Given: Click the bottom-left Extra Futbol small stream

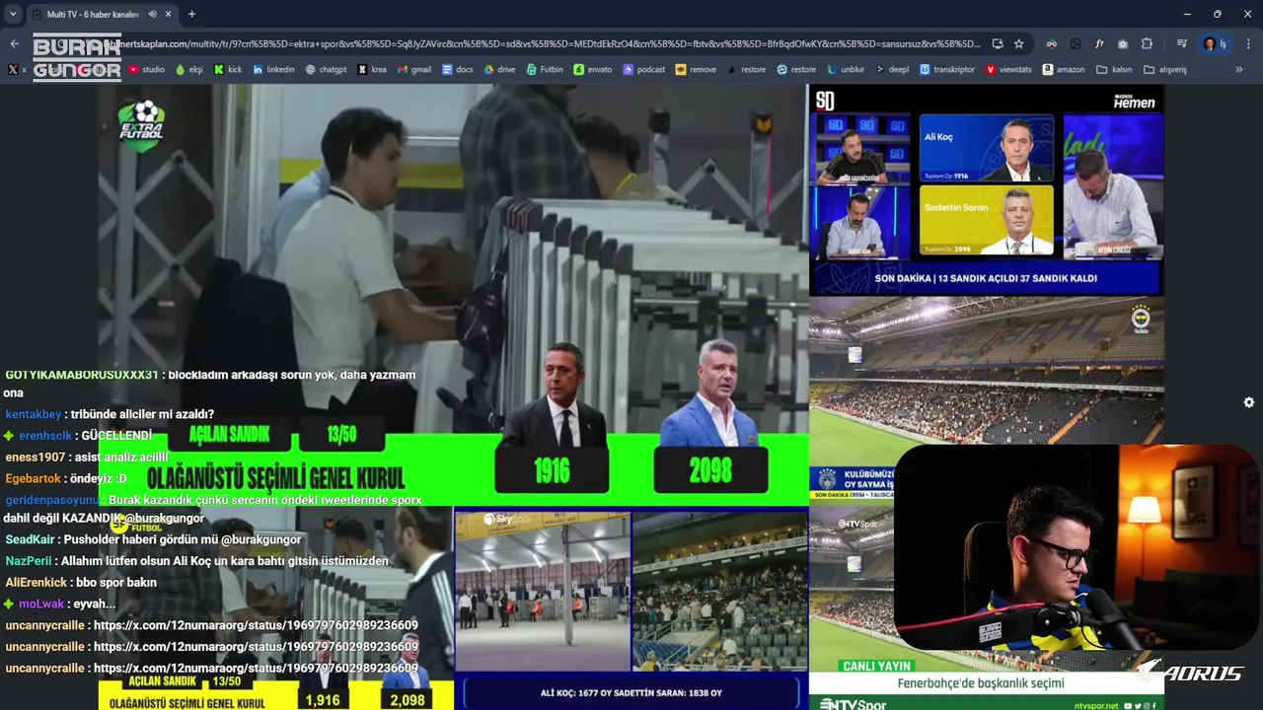Looking at the screenshot, I should tap(276, 608).
